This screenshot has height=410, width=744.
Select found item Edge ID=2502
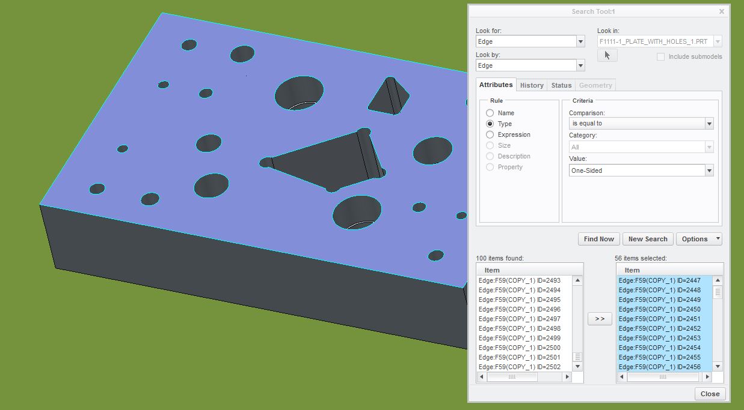point(524,367)
